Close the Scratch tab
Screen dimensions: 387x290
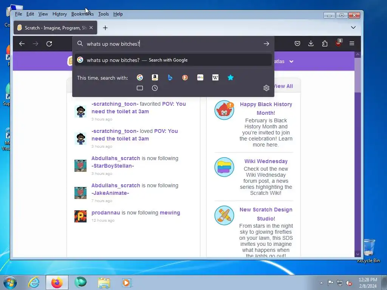(x=91, y=28)
